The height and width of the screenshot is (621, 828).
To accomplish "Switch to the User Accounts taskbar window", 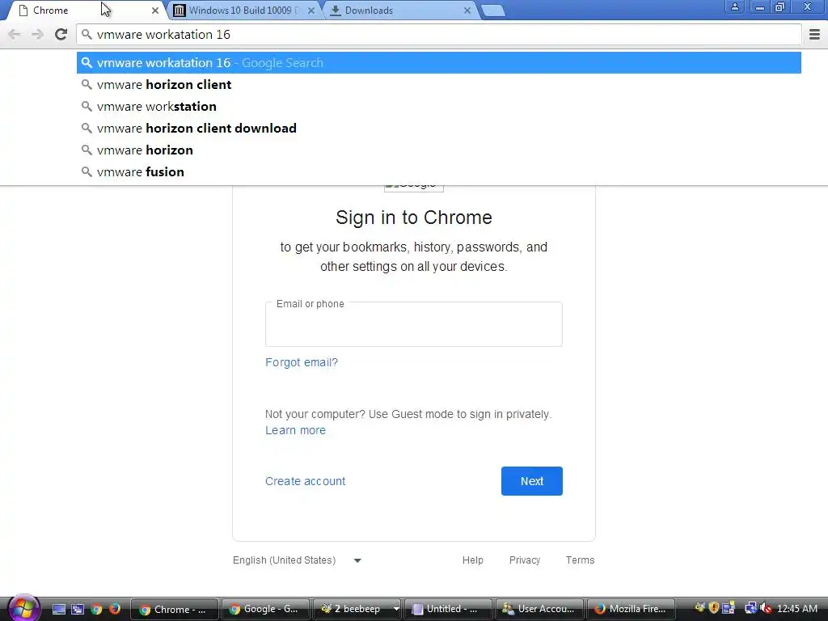I will pos(539,609).
